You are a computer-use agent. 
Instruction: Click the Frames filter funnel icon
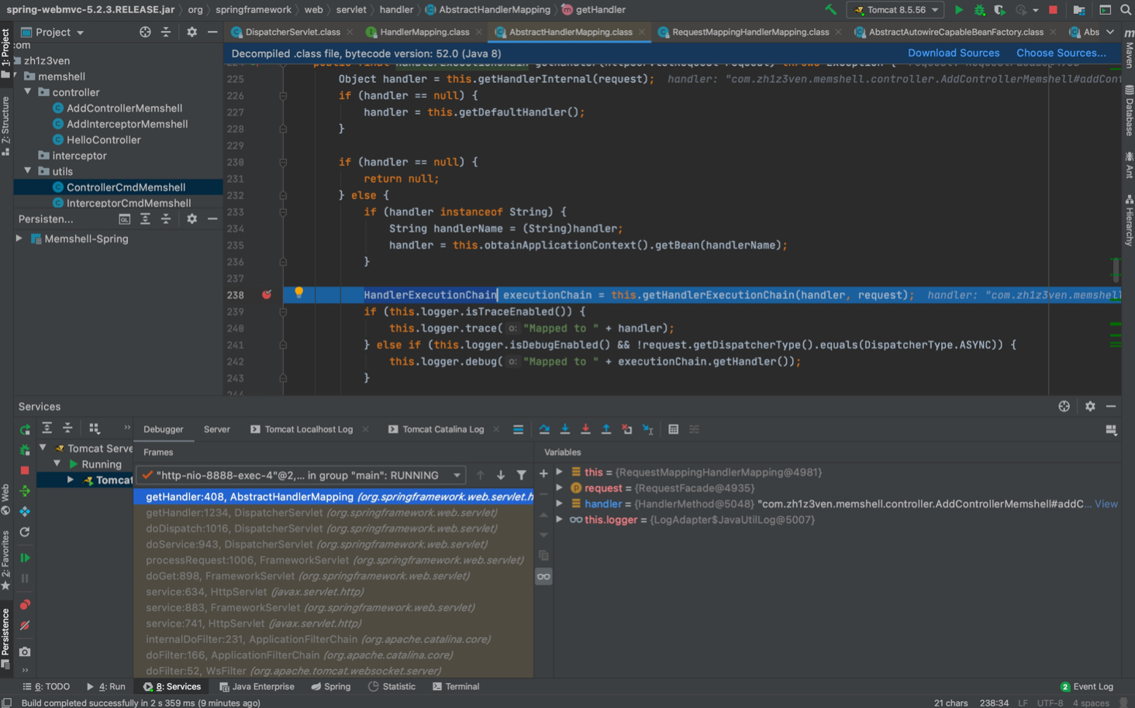coord(521,475)
